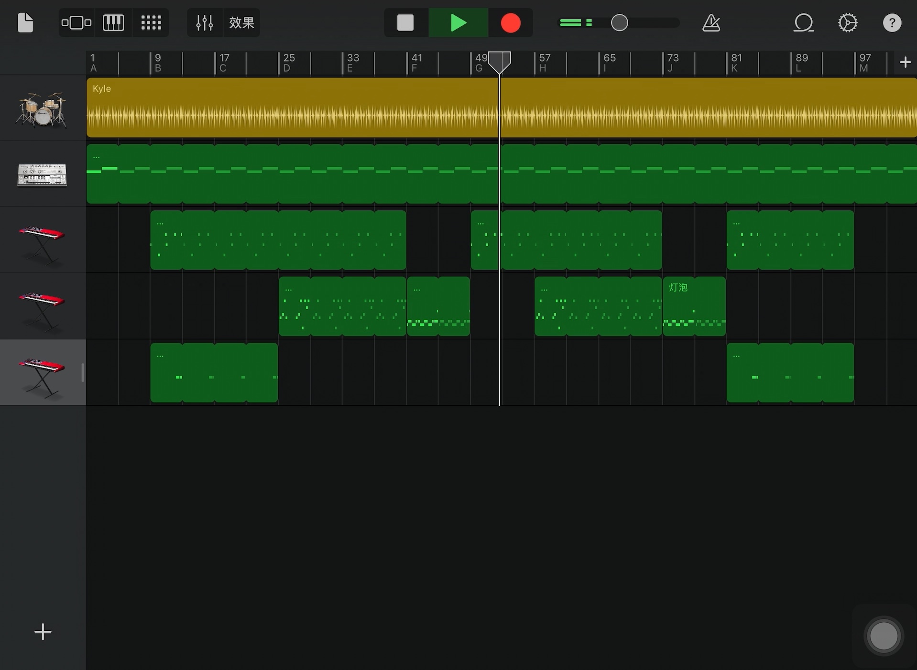Open track controls mixer sliders

pyautogui.click(x=205, y=22)
